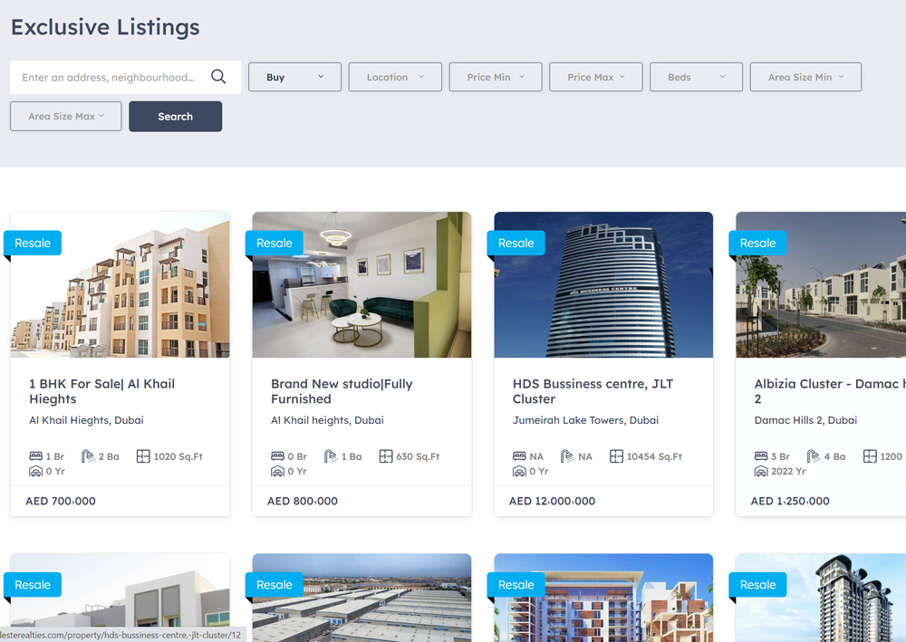Click the Jumeirah Lake Towers, Dubai address

(585, 420)
